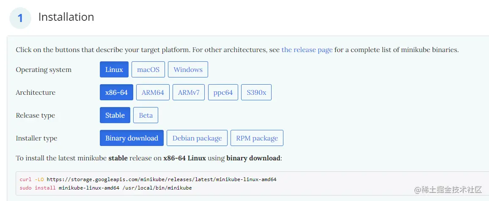Choose the S390x architecture
Screen dimensions: 489x201
tap(256, 92)
